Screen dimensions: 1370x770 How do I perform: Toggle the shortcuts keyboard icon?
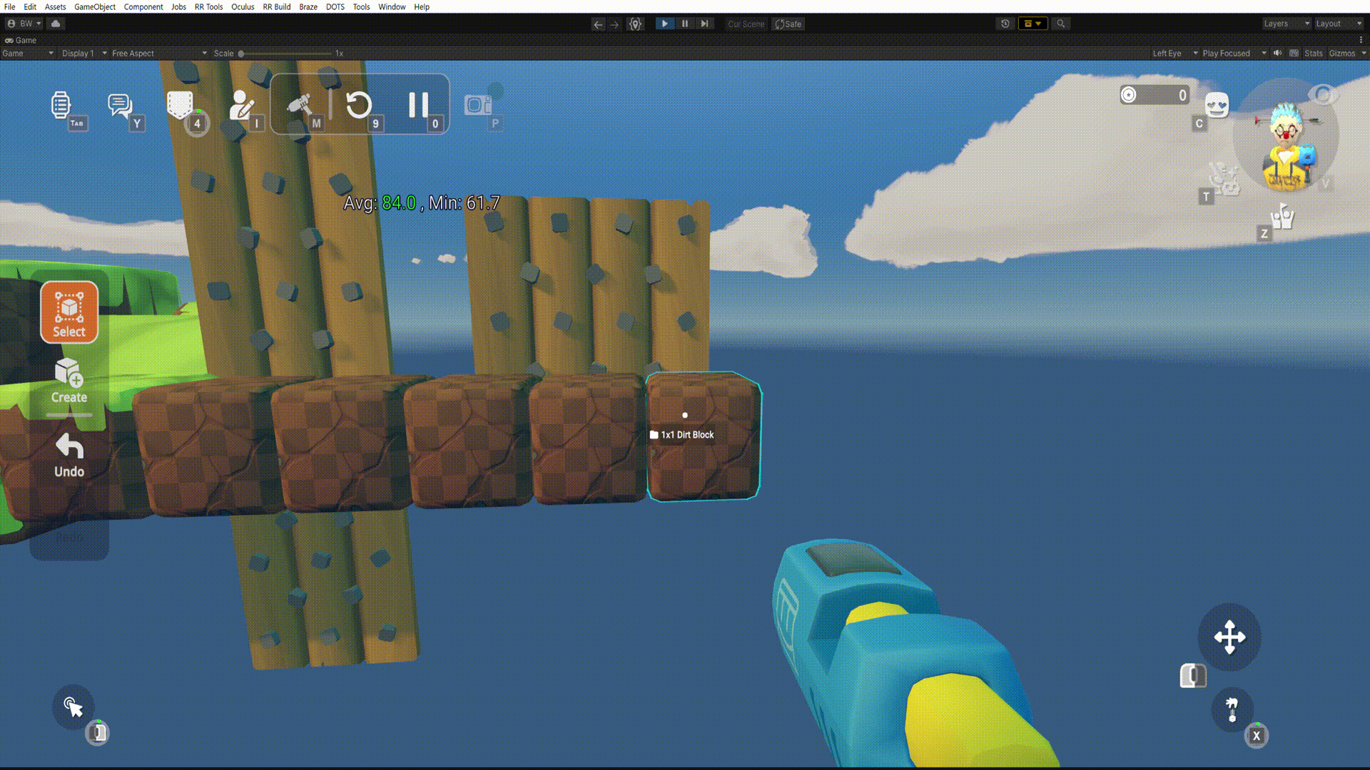[x=1294, y=53]
